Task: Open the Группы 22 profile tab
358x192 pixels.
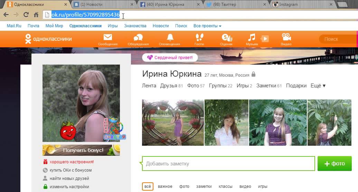Action: click(x=220, y=86)
